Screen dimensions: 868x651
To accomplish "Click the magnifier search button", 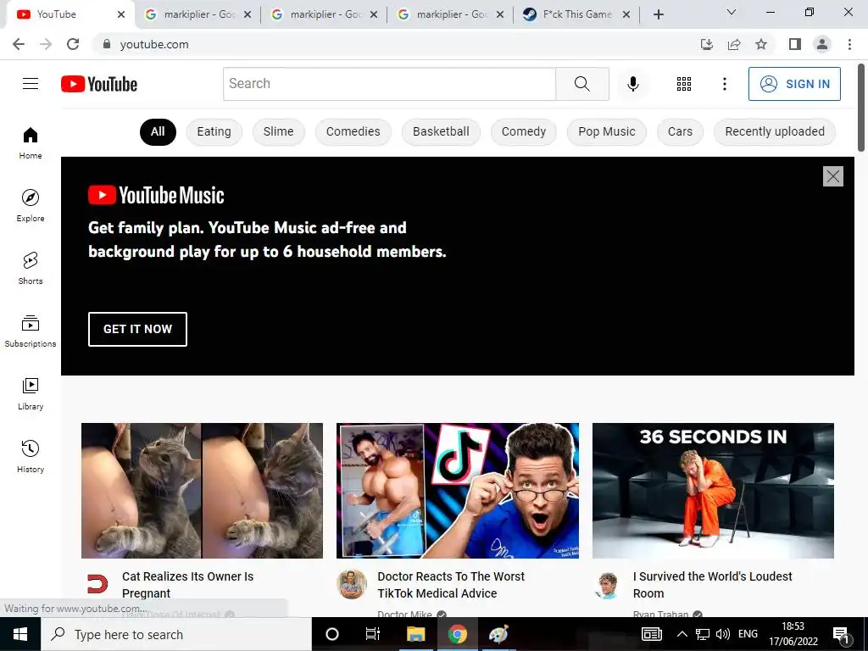I will pyautogui.click(x=581, y=84).
